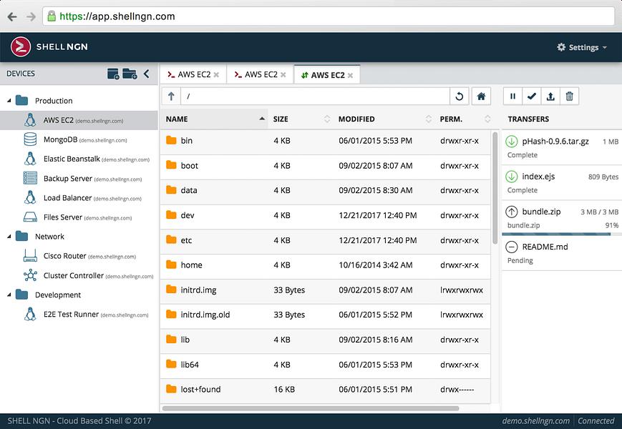Open the Cisco Router device
Image resolution: width=622 pixels, height=429 pixels.
tap(79, 256)
